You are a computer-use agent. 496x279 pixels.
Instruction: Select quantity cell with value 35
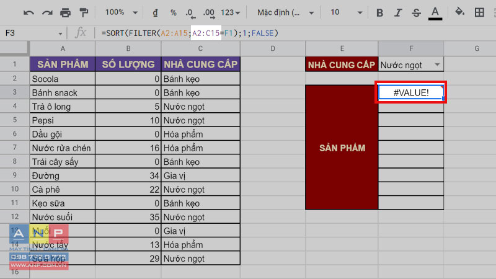(128, 217)
